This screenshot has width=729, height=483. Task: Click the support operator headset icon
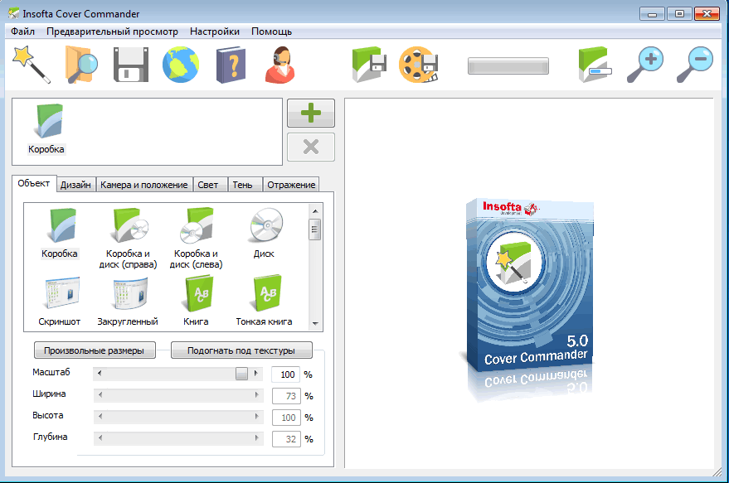[281, 65]
